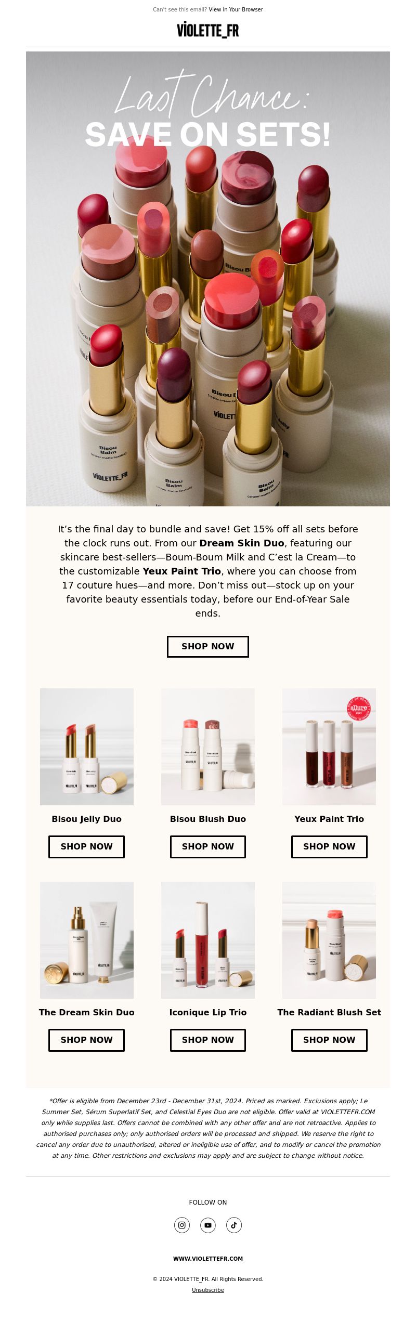Open the Iconique Lip Trio product image

point(208,940)
